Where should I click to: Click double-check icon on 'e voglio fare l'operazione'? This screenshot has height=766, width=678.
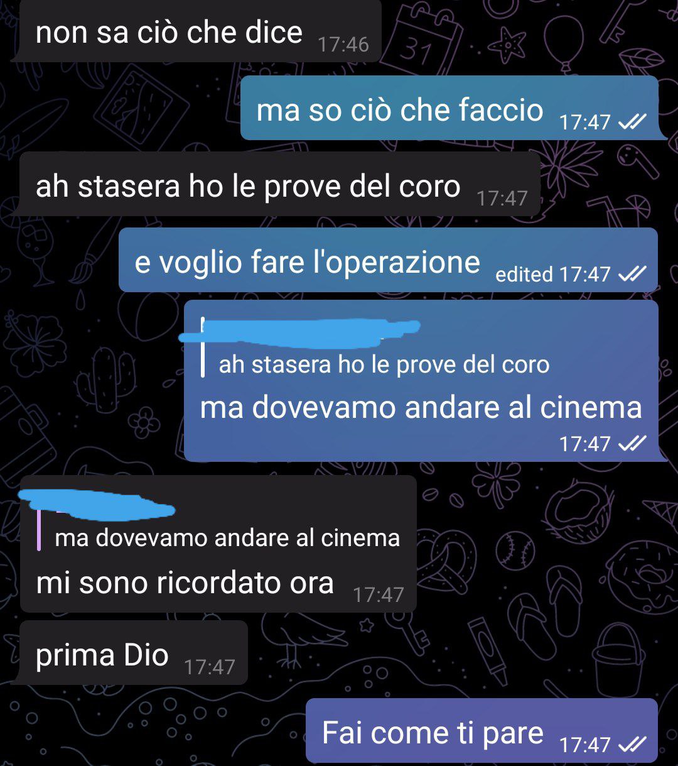[632, 274]
